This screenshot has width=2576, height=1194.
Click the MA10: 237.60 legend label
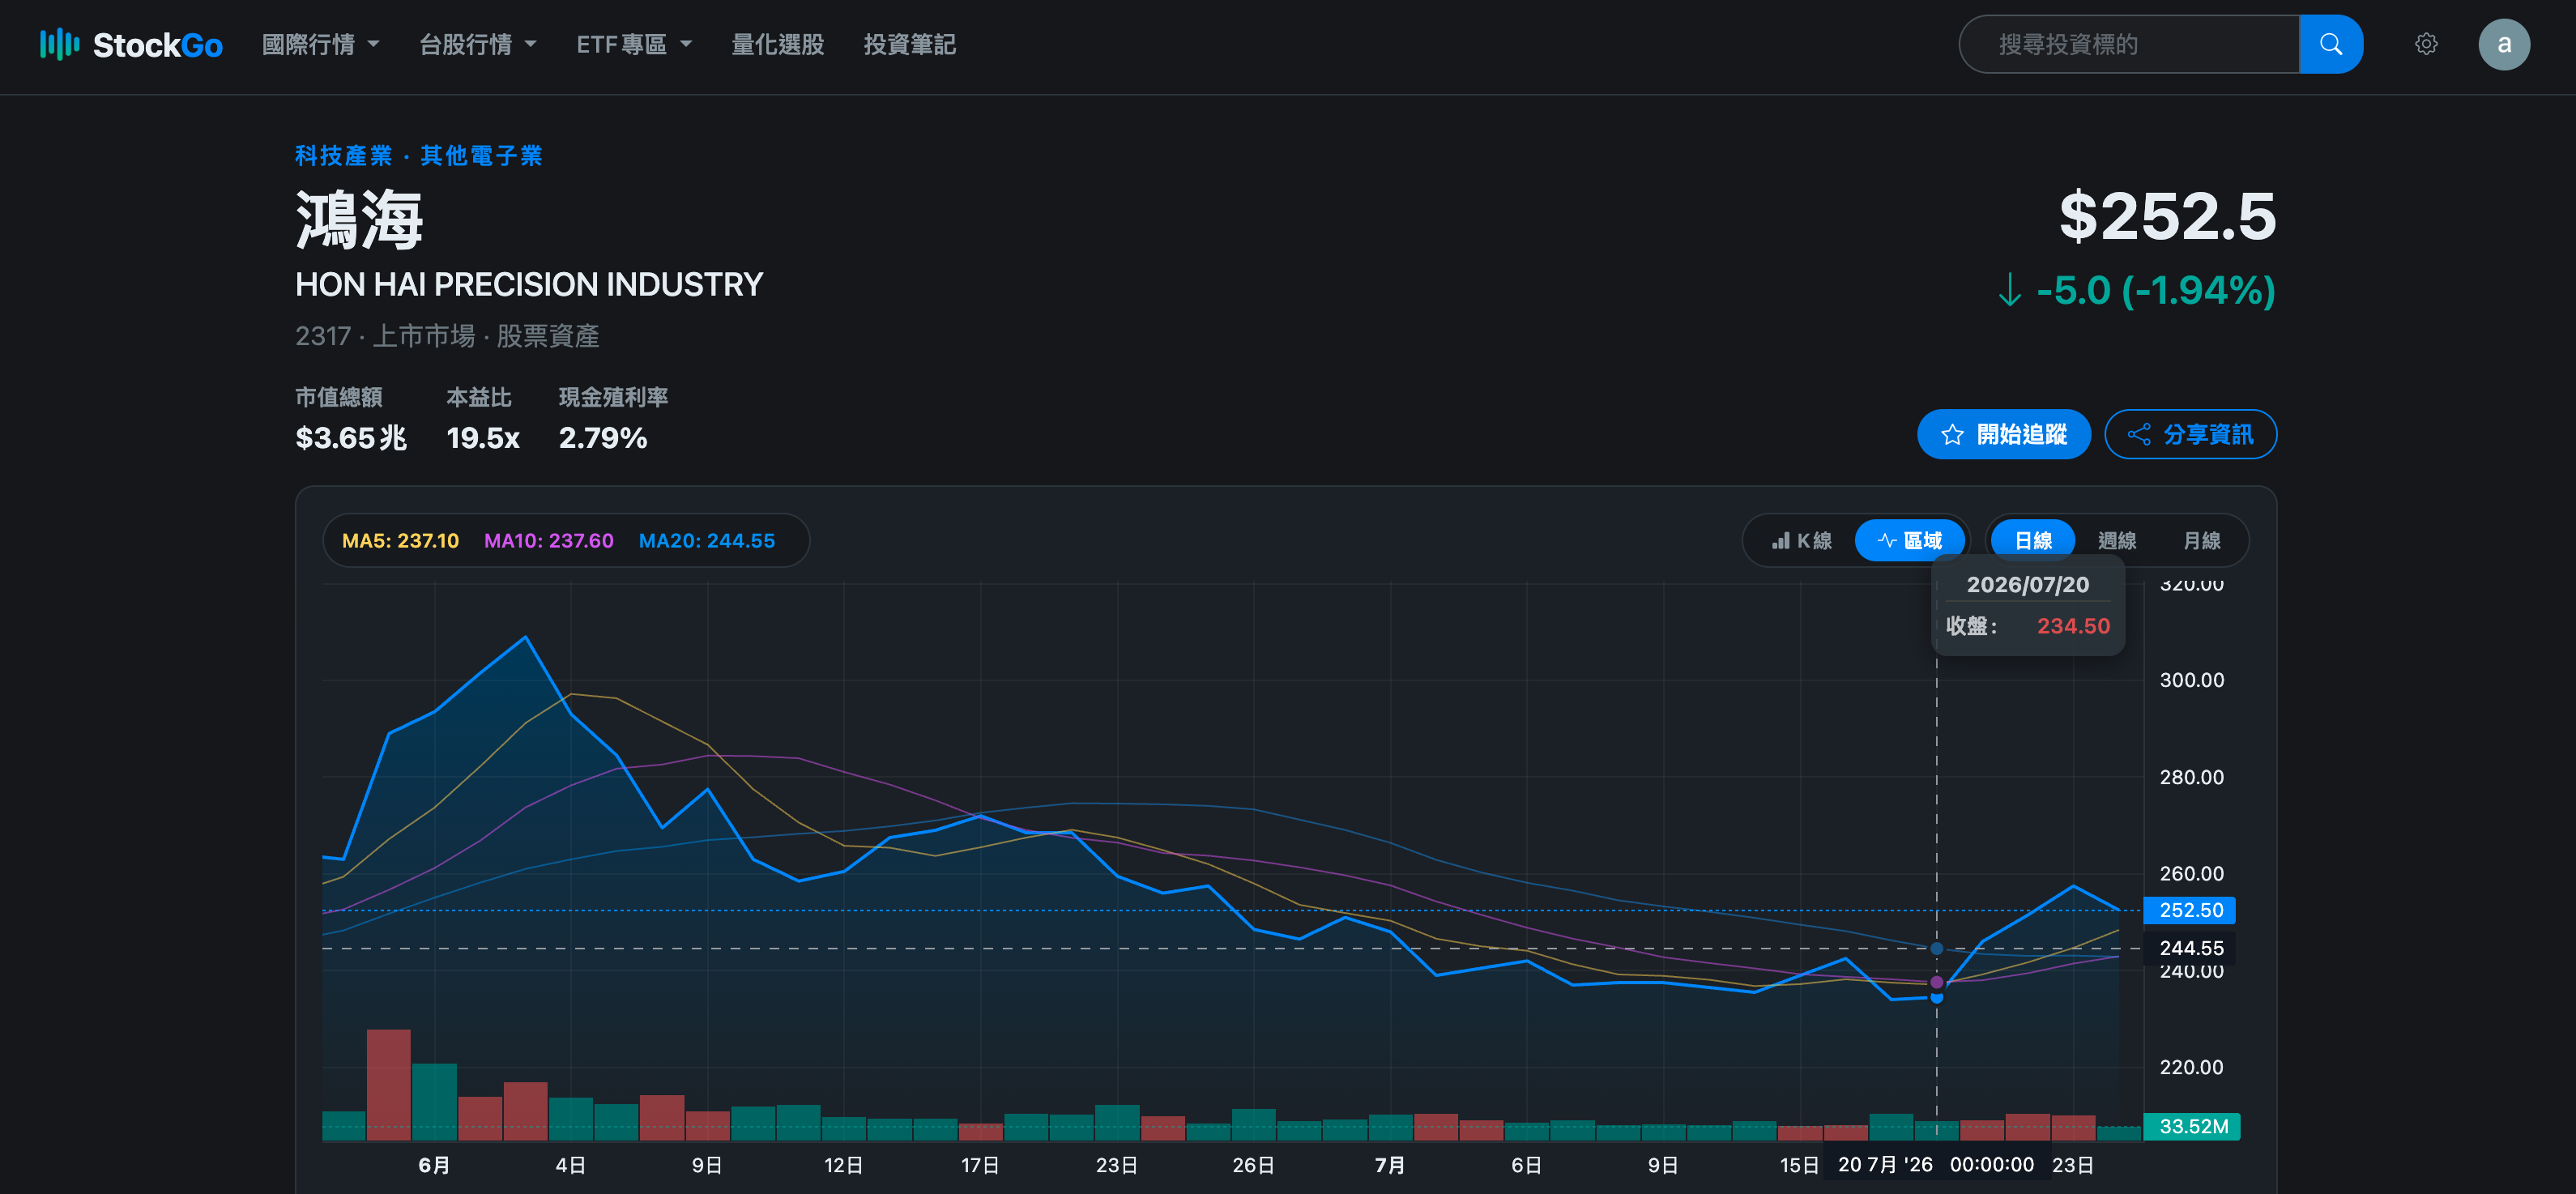click(548, 541)
